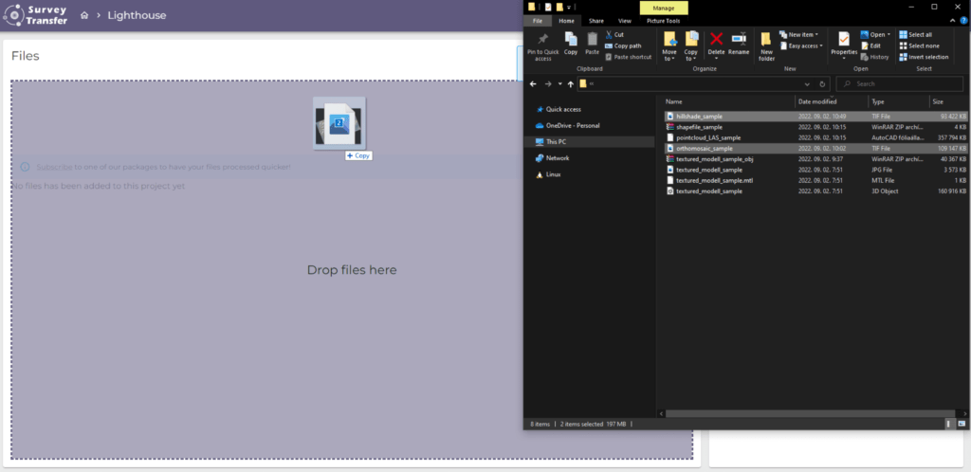
Task: Select the pointcloud_LAS_sample file
Action: (708, 137)
